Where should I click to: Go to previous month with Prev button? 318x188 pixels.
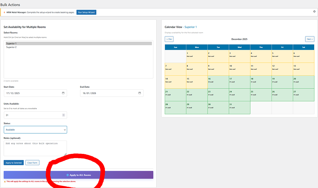pos(169,39)
